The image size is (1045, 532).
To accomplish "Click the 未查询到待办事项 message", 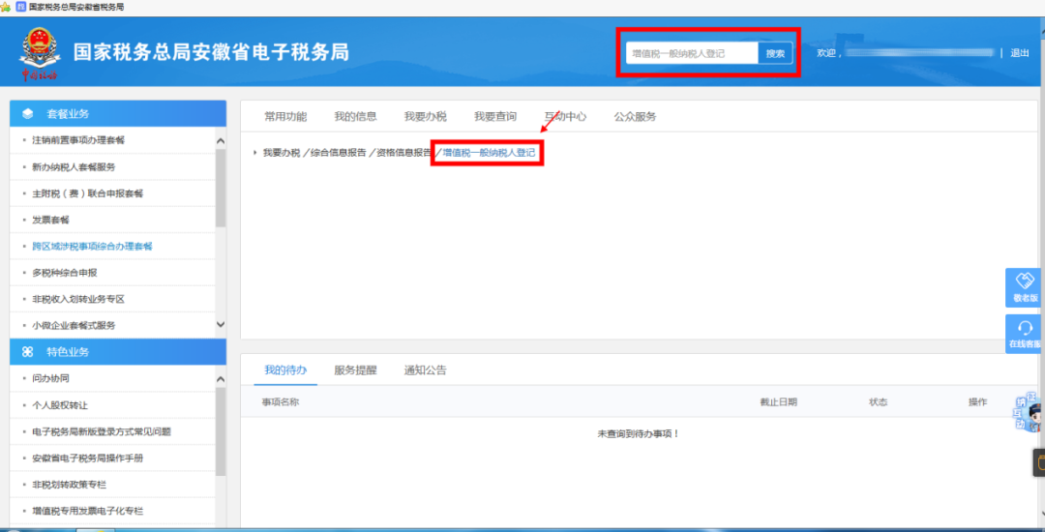I will (x=638, y=433).
